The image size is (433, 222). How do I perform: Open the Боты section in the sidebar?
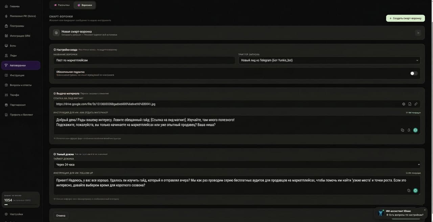tap(14, 45)
